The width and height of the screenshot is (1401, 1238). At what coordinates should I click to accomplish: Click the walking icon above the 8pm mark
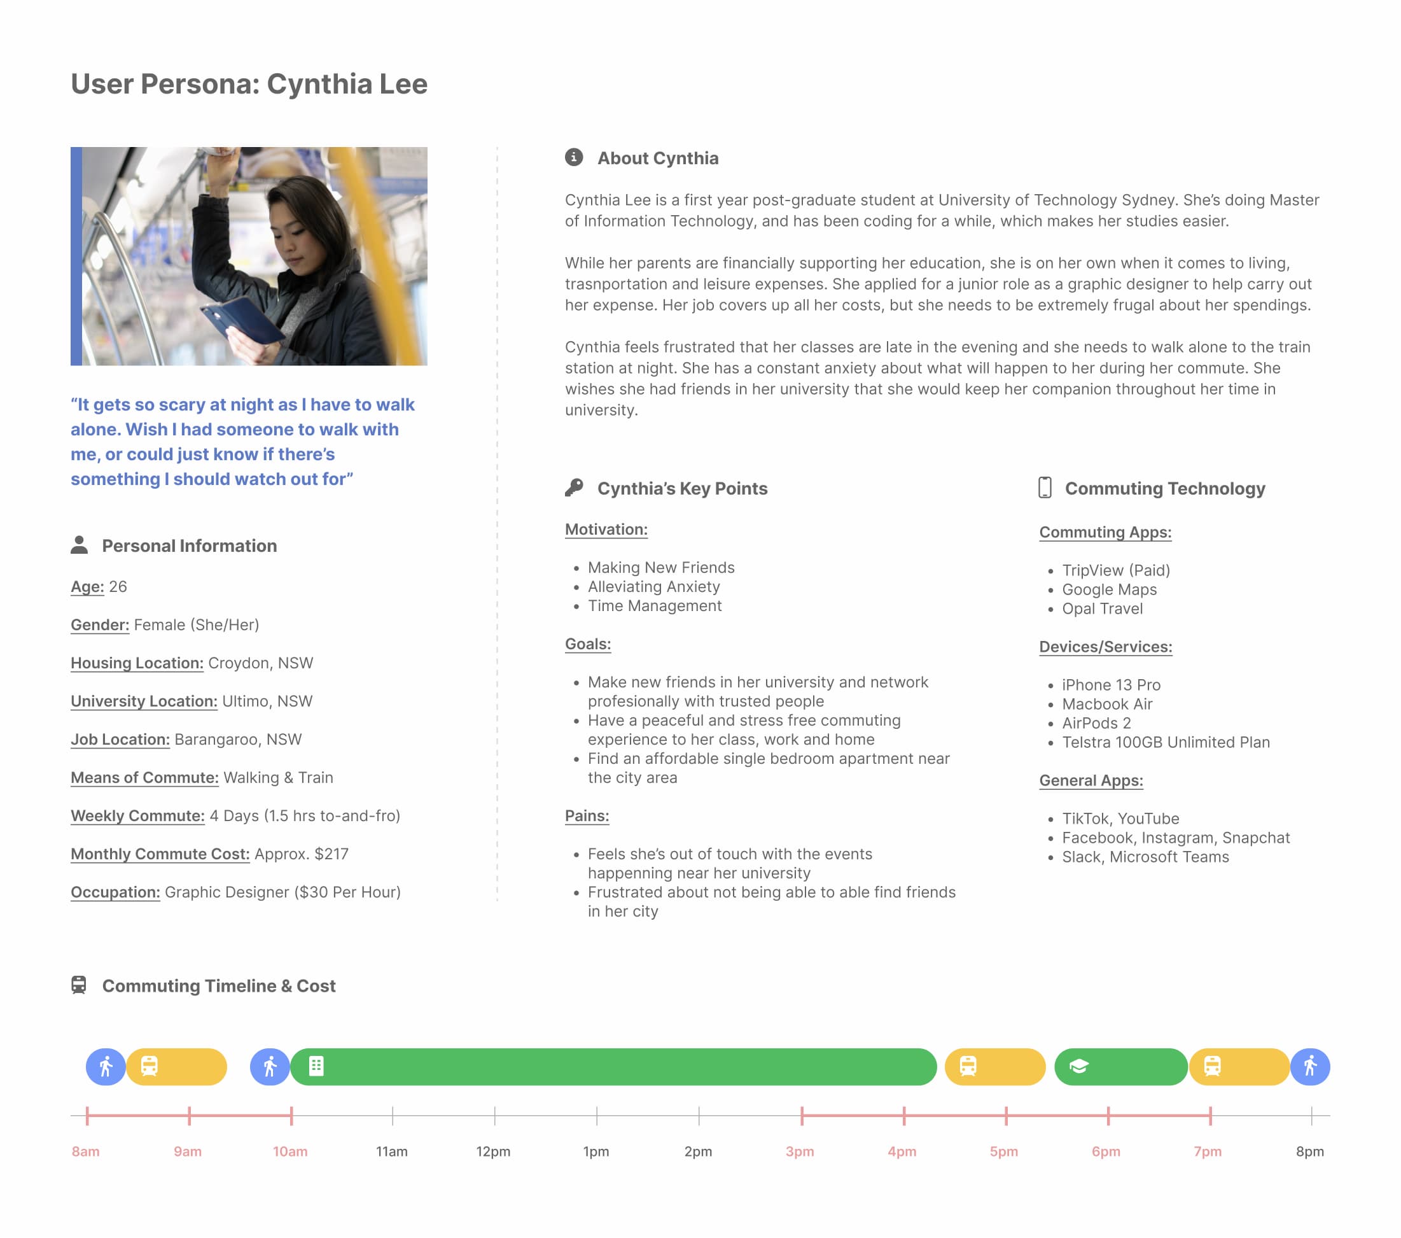click(x=1310, y=1067)
